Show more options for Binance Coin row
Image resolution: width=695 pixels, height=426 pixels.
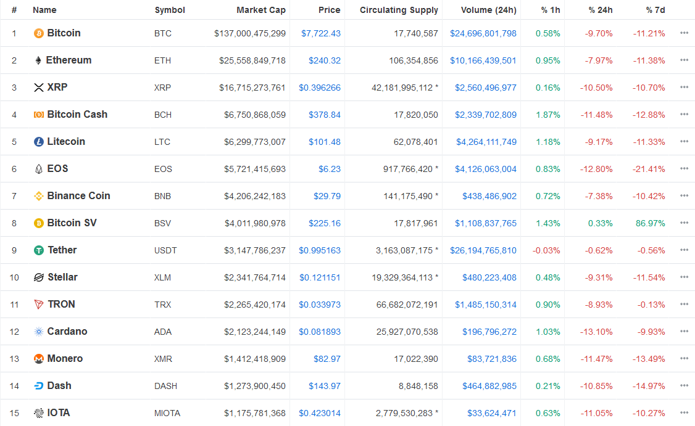point(684,195)
